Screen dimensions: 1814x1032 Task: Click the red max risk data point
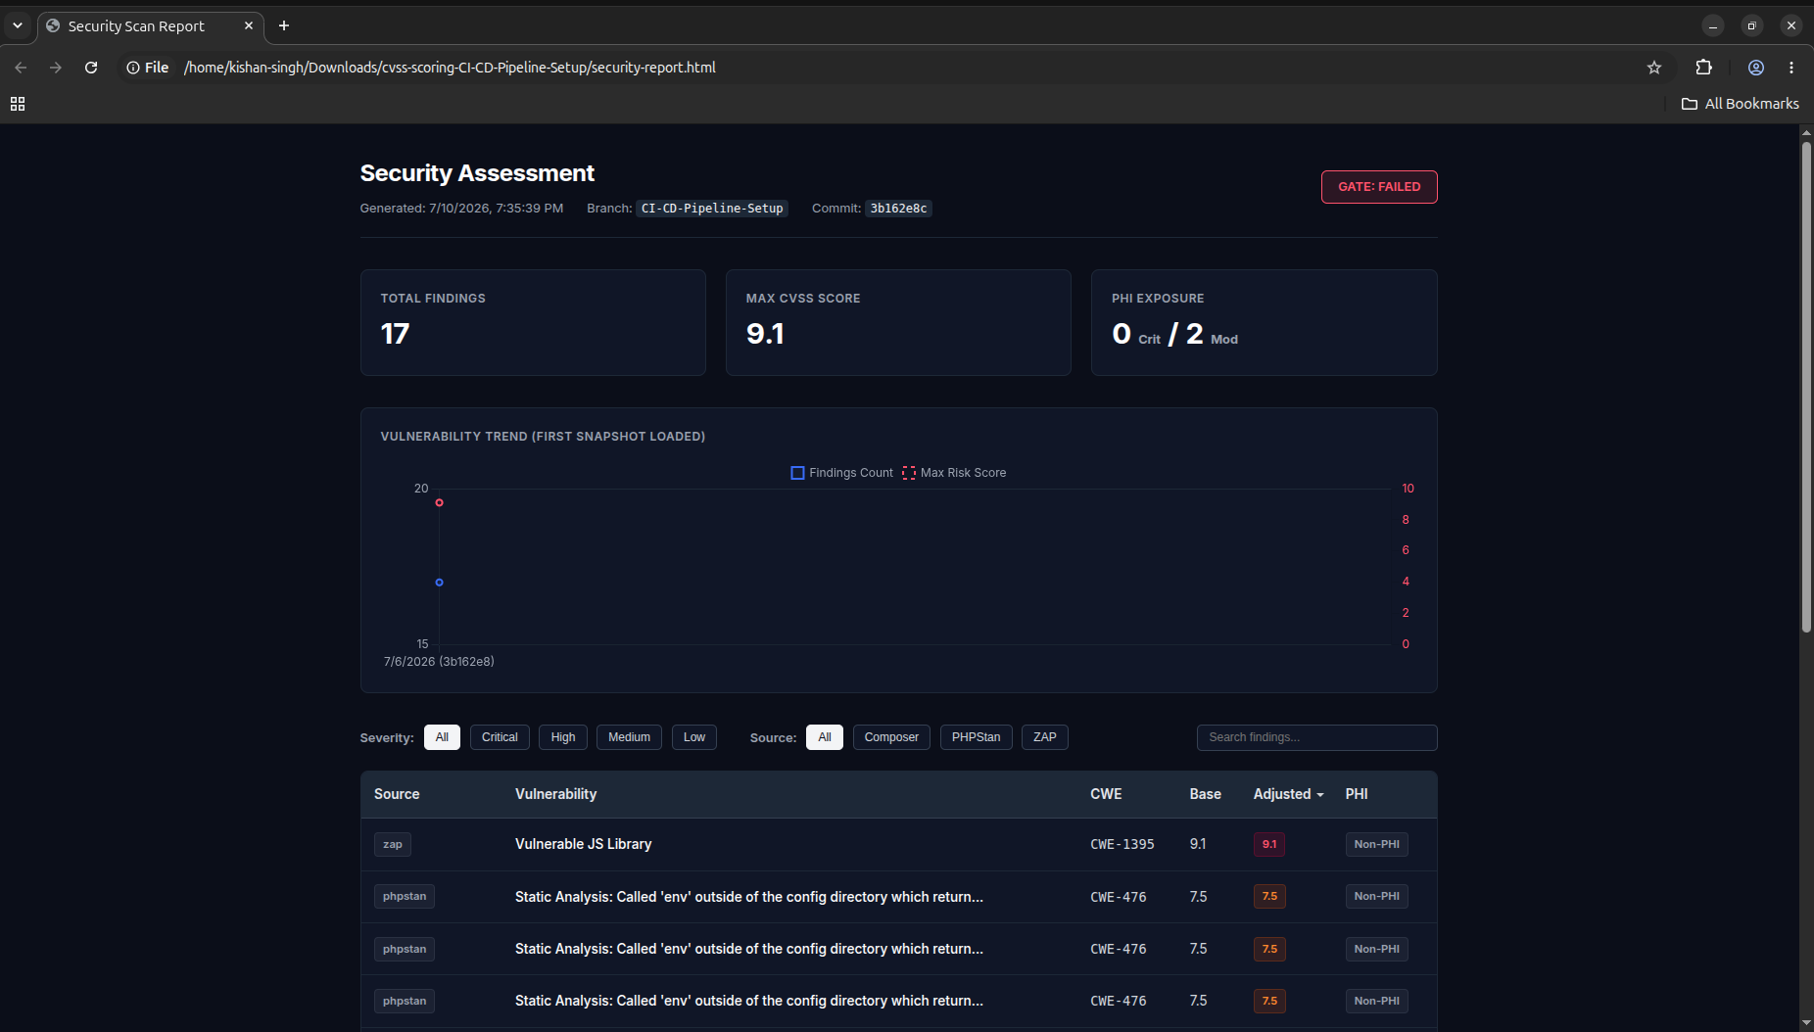click(x=439, y=502)
